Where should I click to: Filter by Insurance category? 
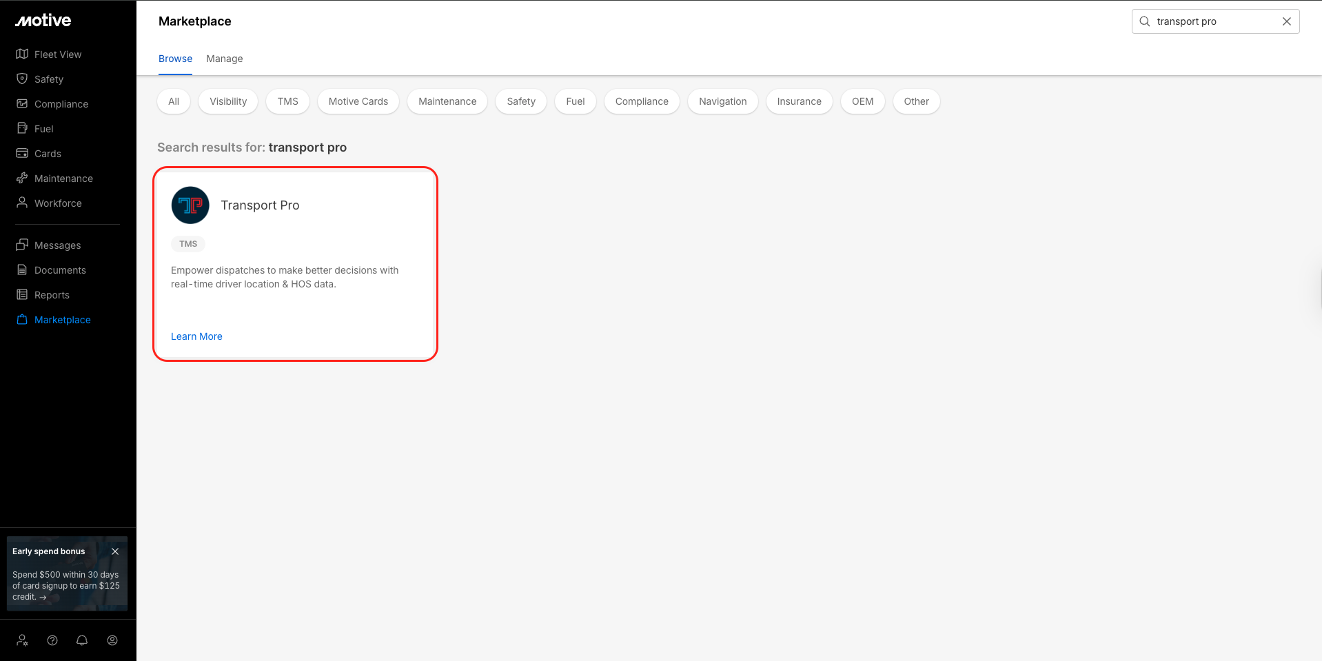pyautogui.click(x=800, y=101)
